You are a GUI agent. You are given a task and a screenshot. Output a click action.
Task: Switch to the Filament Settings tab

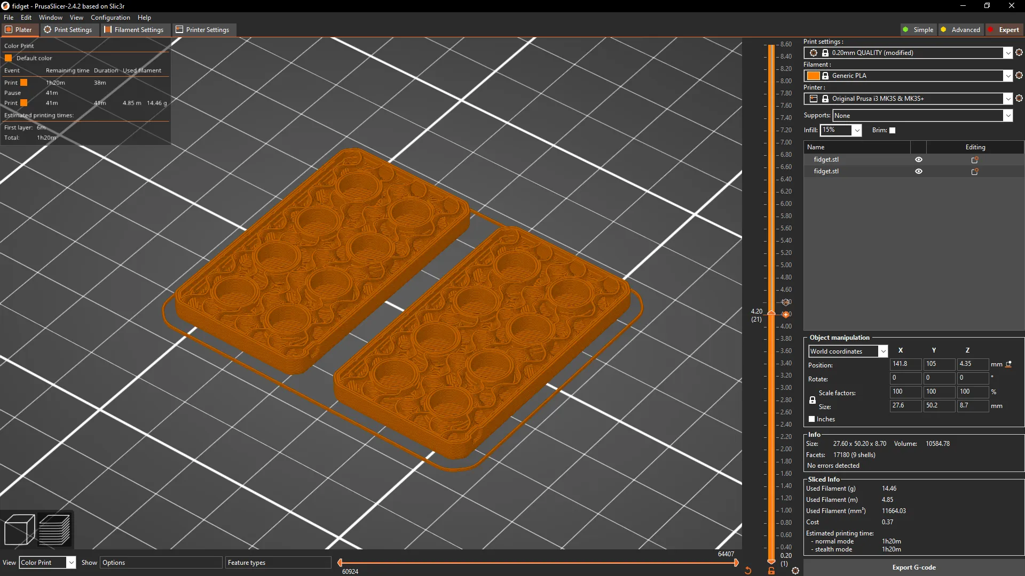[x=134, y=30]
